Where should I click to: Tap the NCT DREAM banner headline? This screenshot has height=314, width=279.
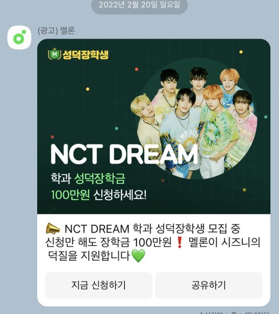coord(124,154)
